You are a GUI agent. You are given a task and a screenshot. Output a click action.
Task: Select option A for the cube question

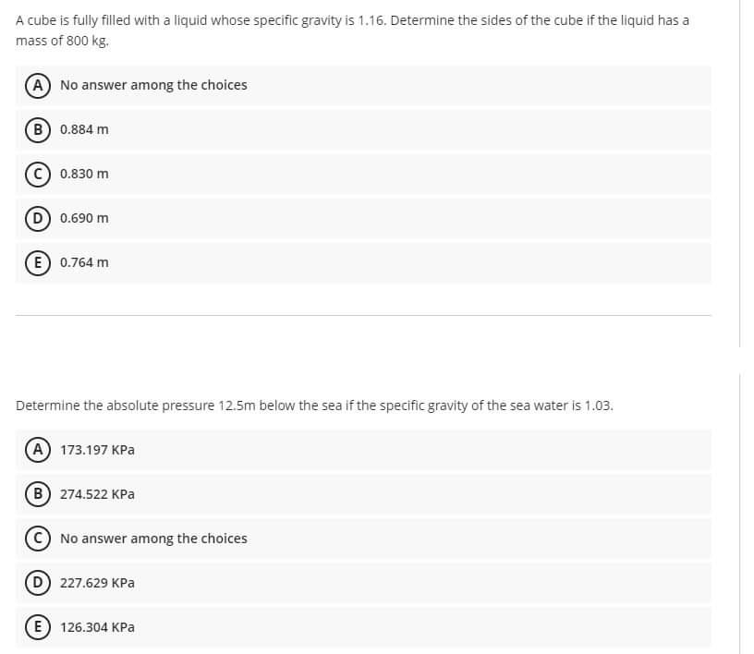tap(363, 86)
